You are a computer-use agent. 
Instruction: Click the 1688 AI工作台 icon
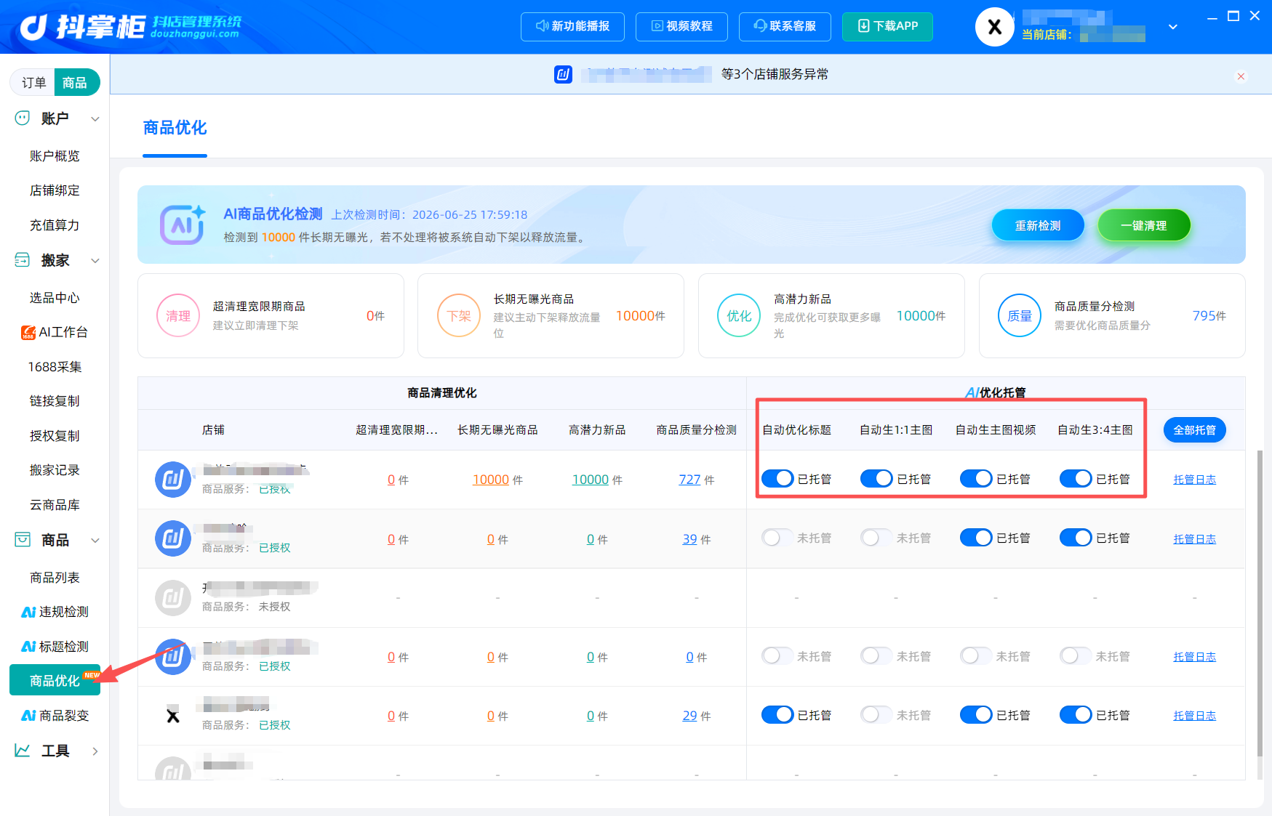(x=28, y=332)
